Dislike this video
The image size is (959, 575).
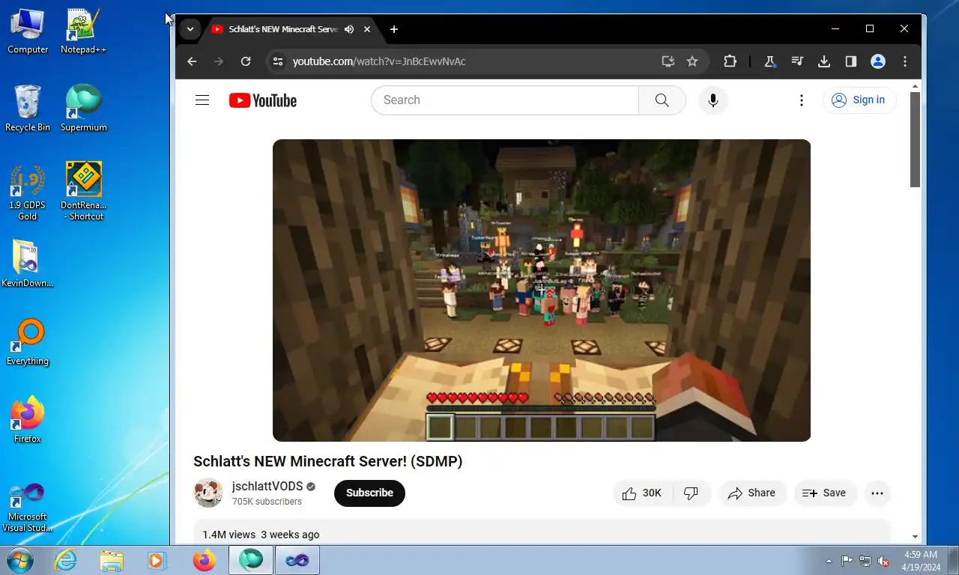[x=692, y=493]
